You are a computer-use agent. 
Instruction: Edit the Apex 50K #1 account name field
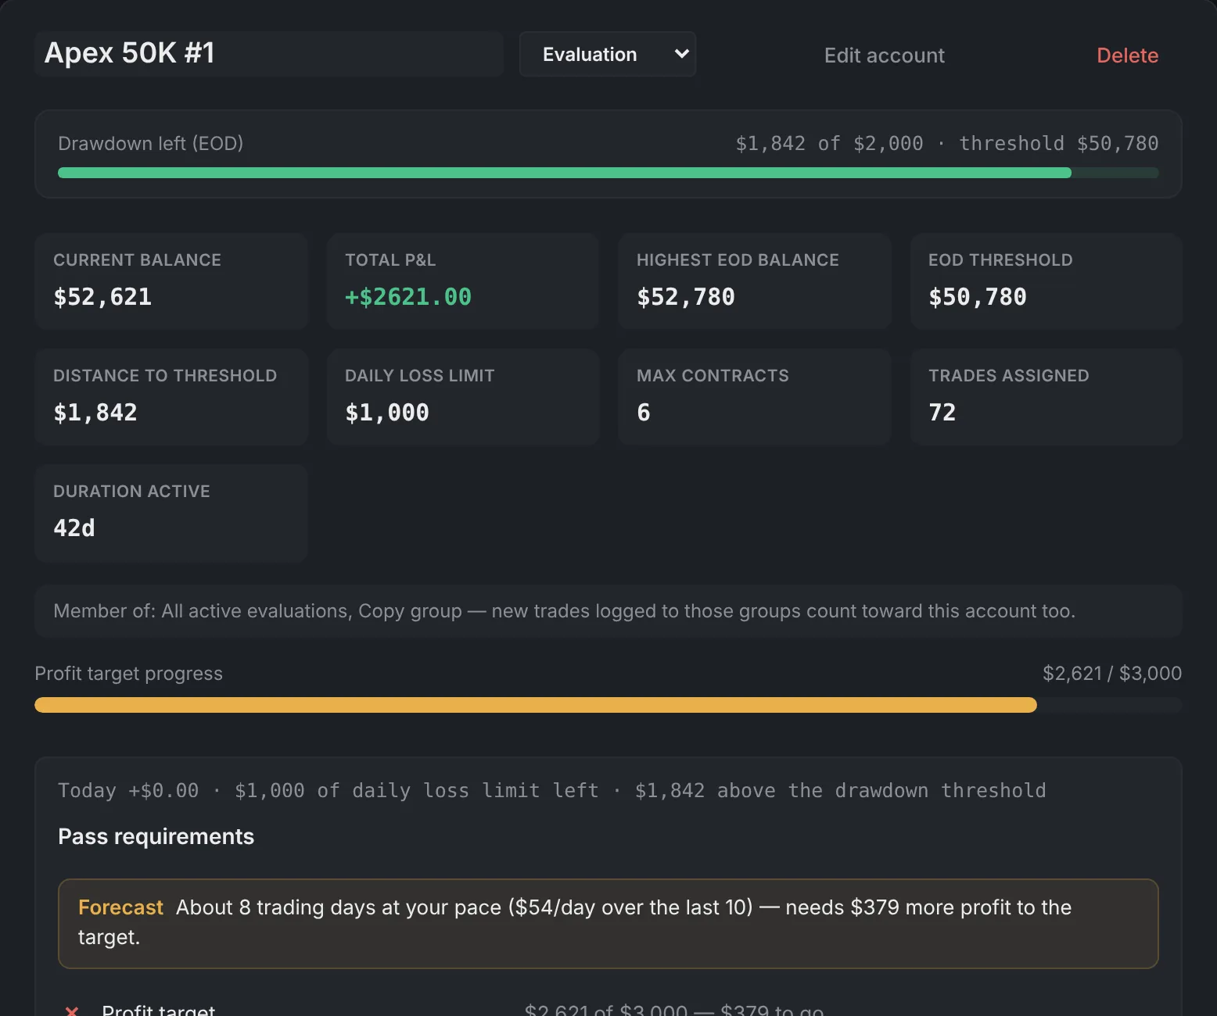click(269, 54)
